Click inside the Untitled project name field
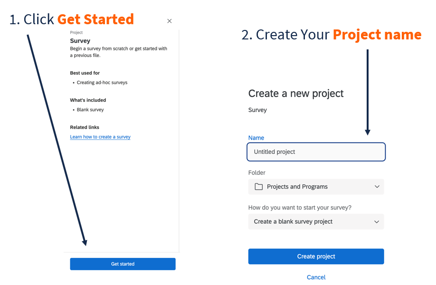The width and height of the screenshot is (436, 285). pos(316,152)
